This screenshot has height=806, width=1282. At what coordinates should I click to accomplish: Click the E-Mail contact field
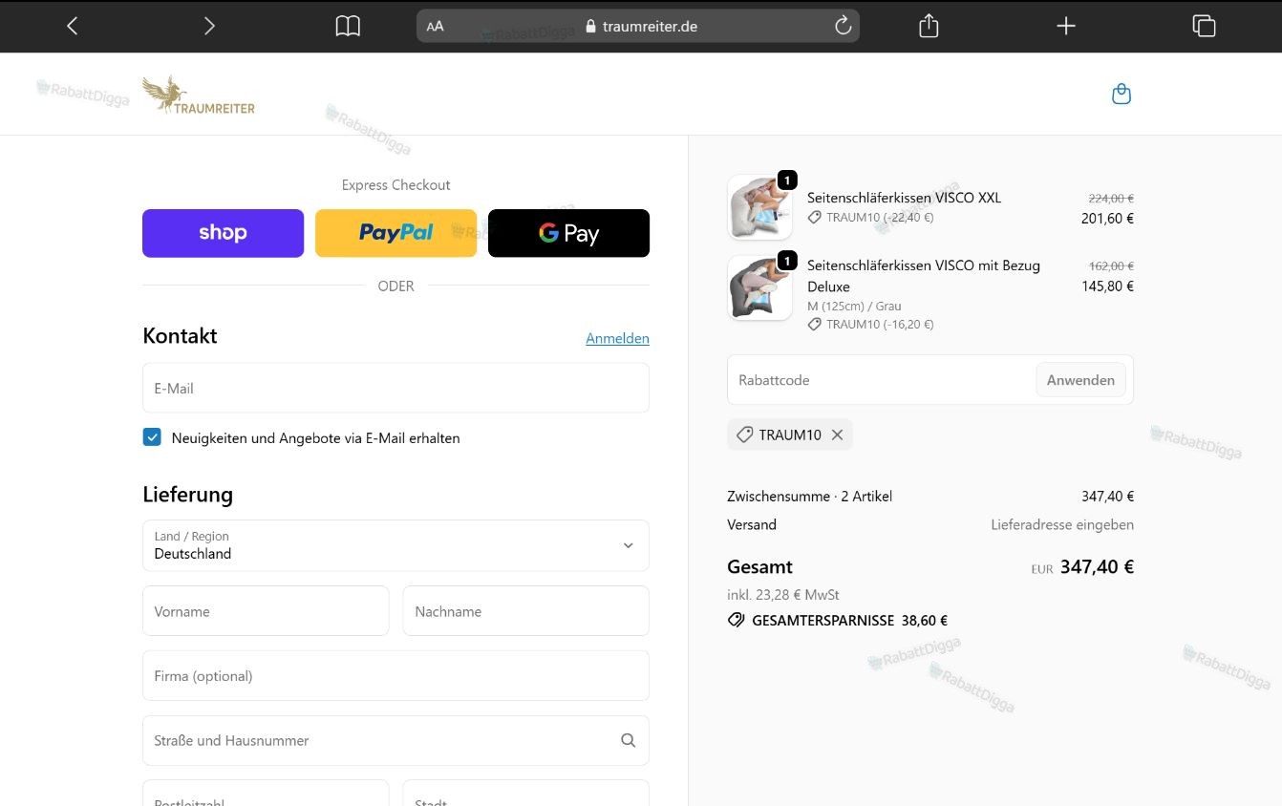pyautogui.click(x=395, y=388)
